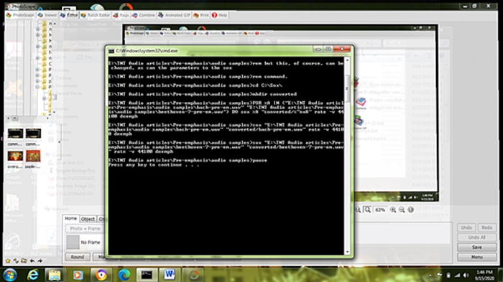Show hidden system tray icons
Image resolution: width=503 pixels, height=282 pixels.
430,276
